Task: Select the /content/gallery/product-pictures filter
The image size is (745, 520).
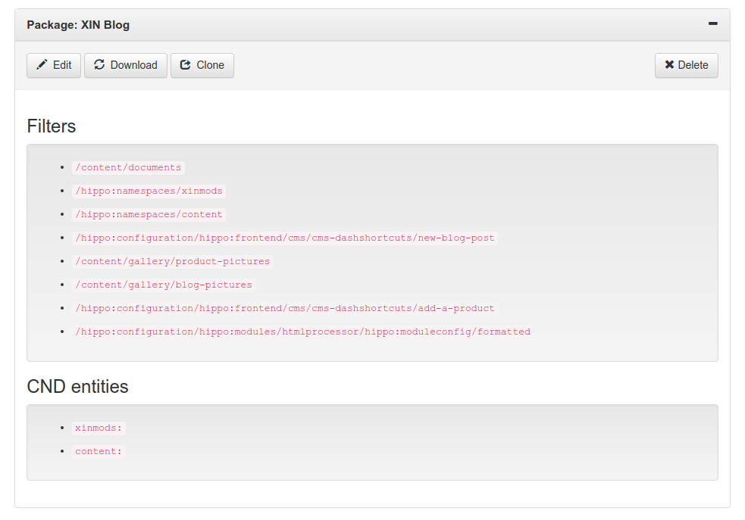Action: [x=172, y=261]
